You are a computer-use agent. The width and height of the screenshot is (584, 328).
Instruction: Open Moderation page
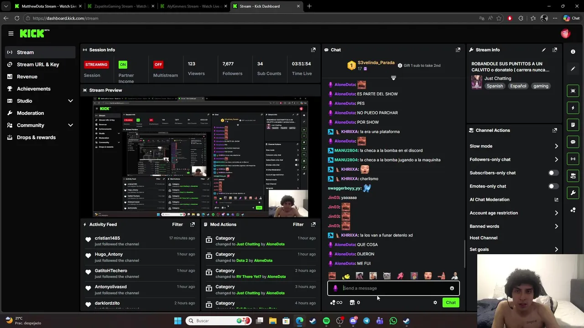pyautogui.click(x=40, y=113)
